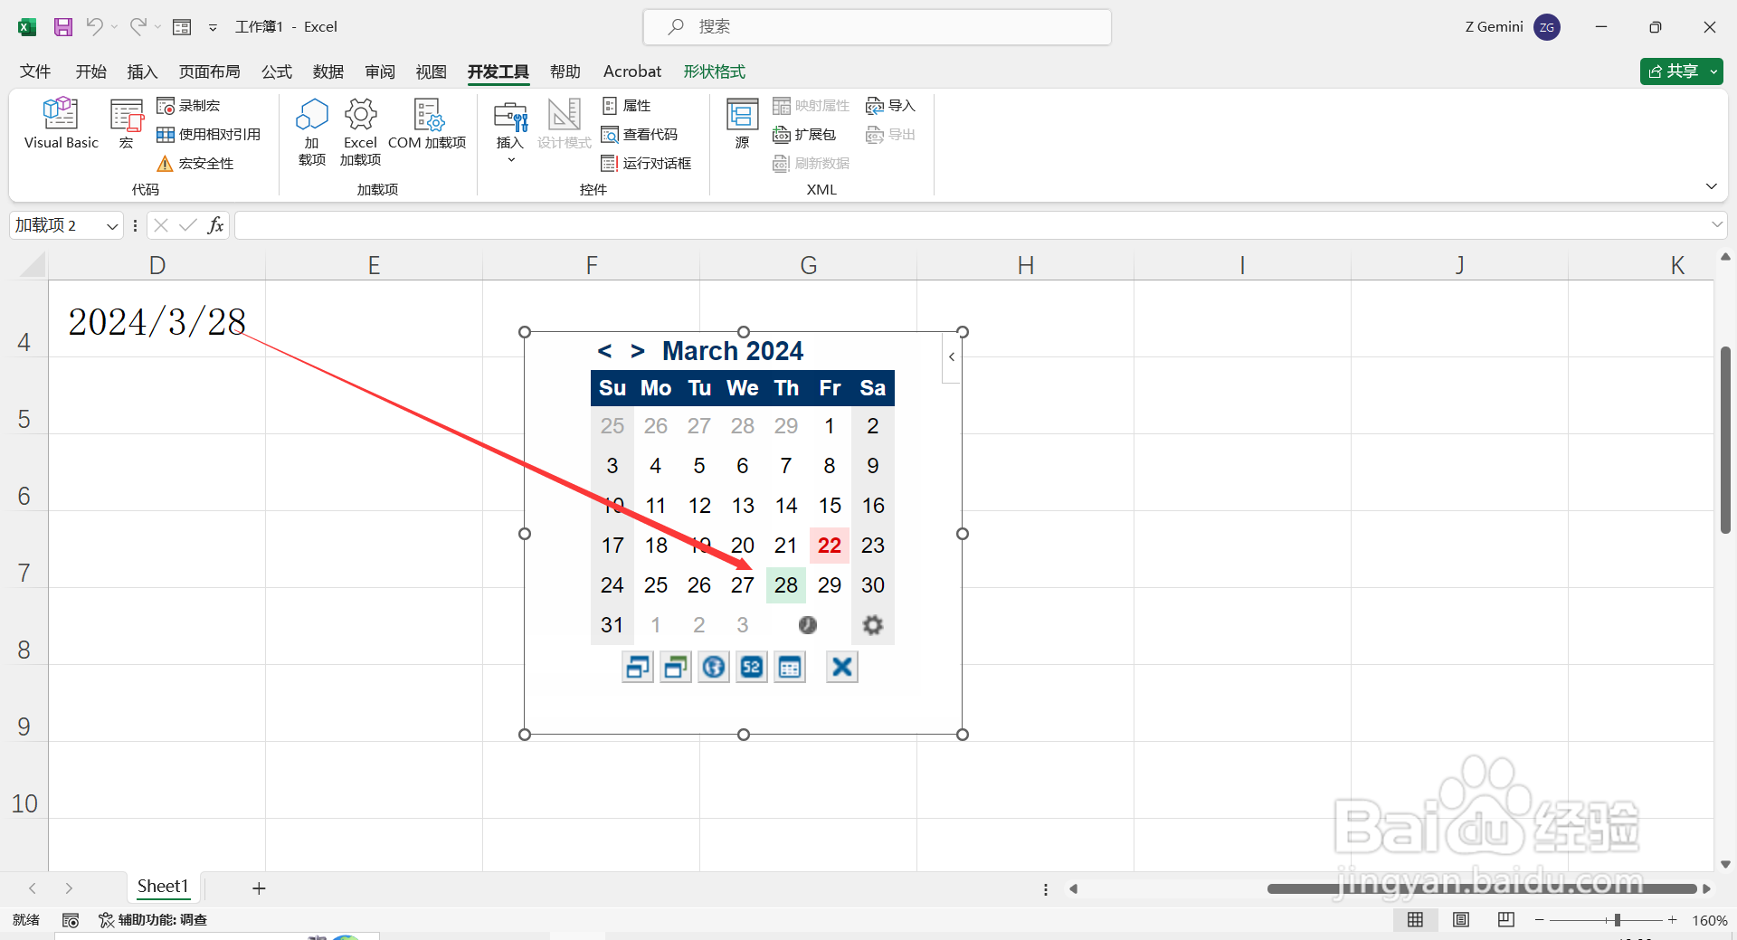Viewport: 1737px width, 940px height.
Task: Open the Name Box dropdown arrow
Action: (x=112, y=226)
